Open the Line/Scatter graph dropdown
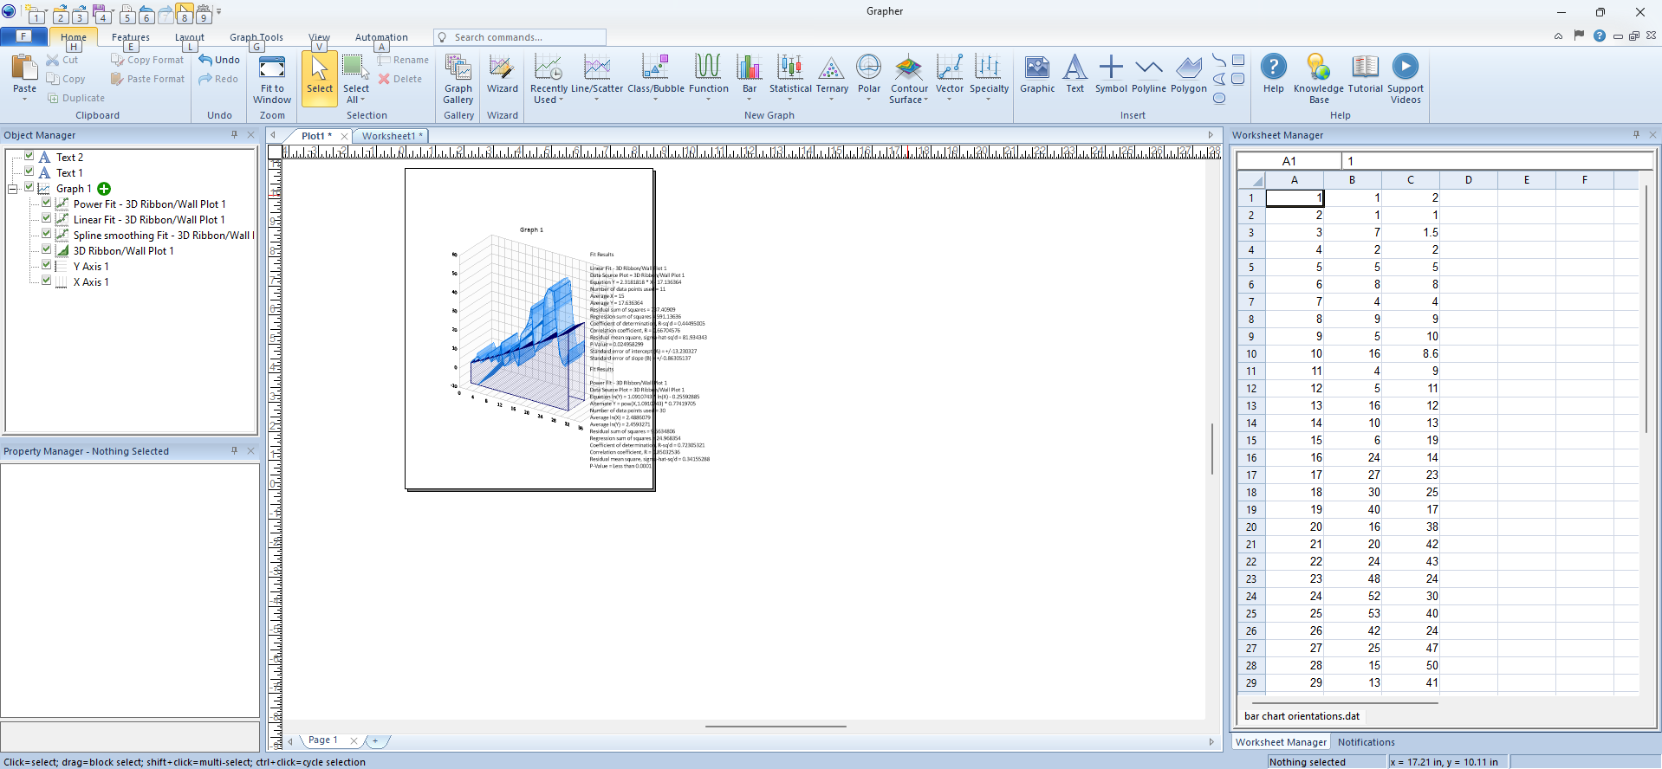This screenshot has width=1662, height=769. click(x=597, y=79)
